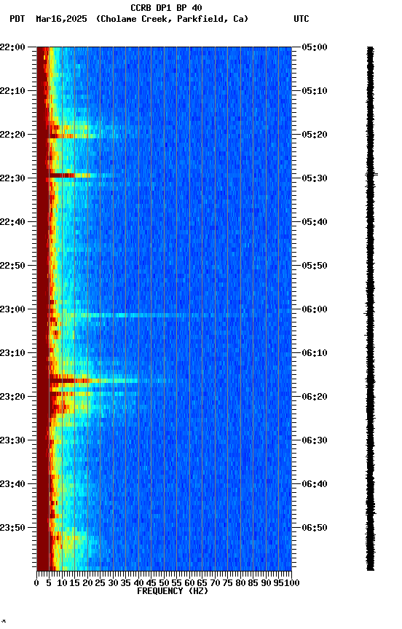Select the 'UTC' timezone label
Screen dimensions: 402x629
point(301,19)
